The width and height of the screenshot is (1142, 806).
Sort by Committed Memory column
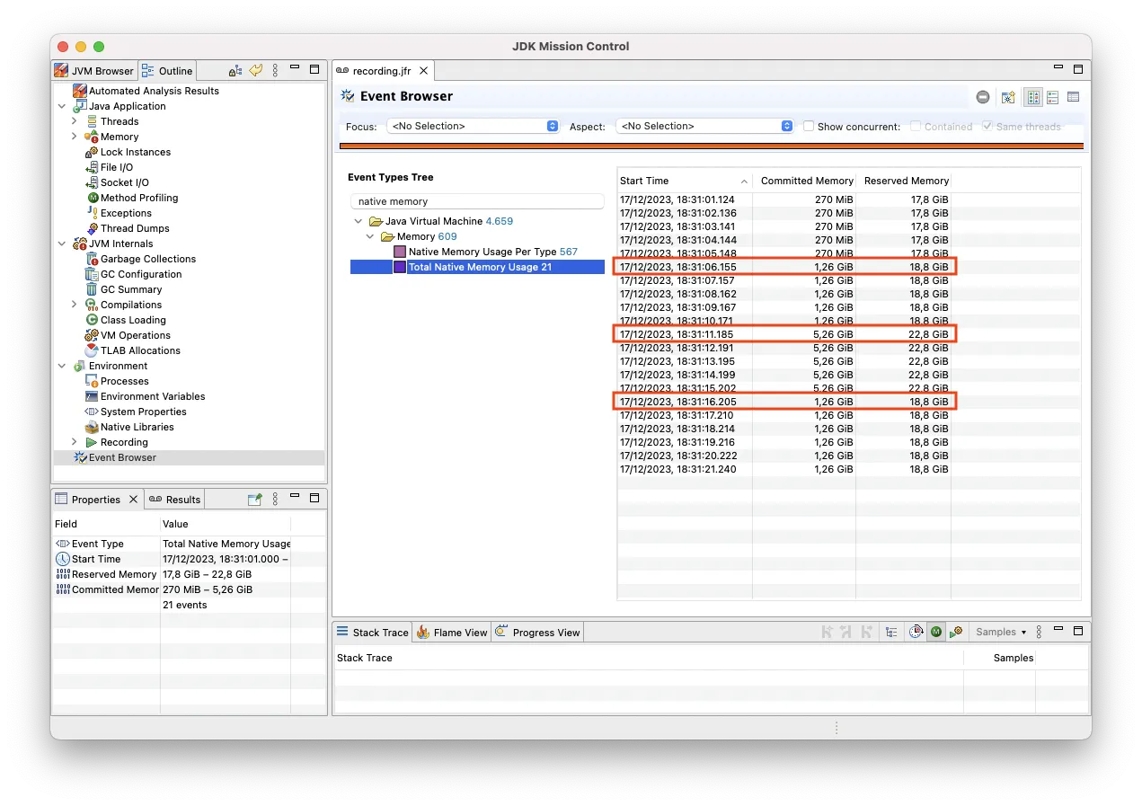click(804, 181)
